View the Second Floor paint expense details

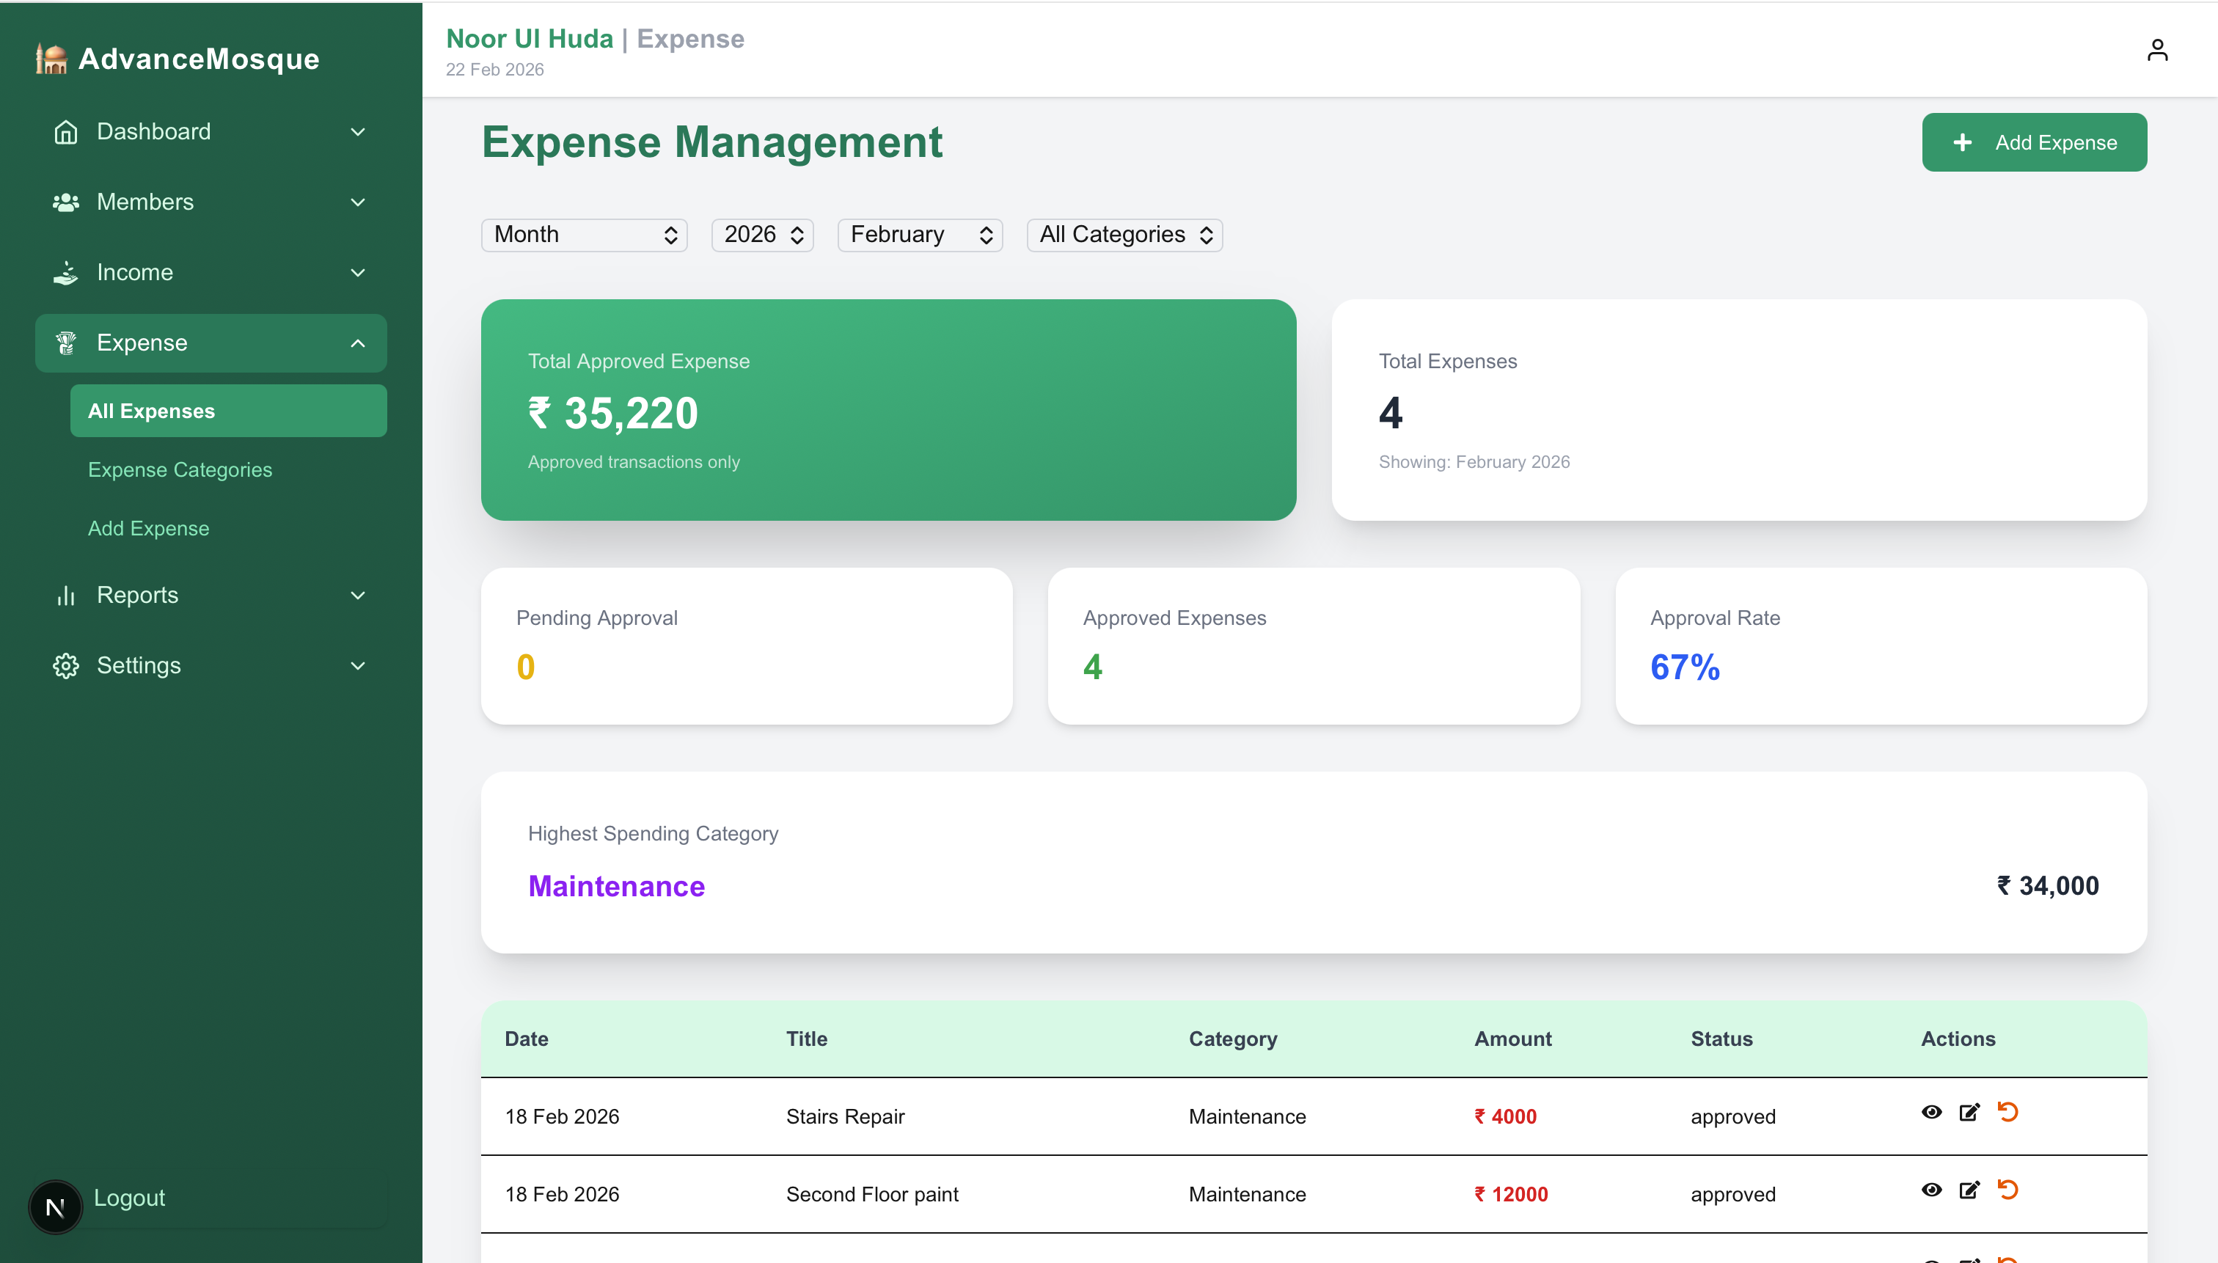(1931, 1190)
